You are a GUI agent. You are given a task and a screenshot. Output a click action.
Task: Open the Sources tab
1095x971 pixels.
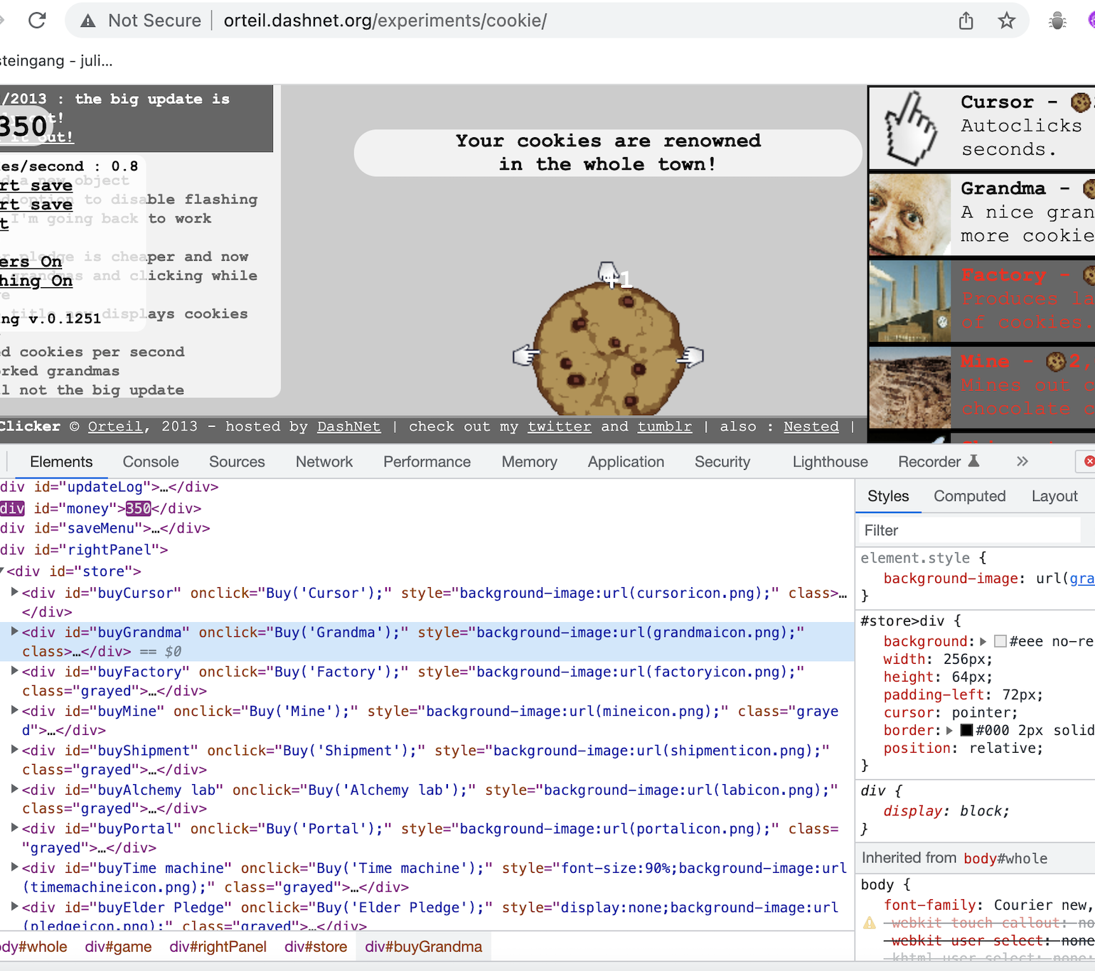point(237,461)
